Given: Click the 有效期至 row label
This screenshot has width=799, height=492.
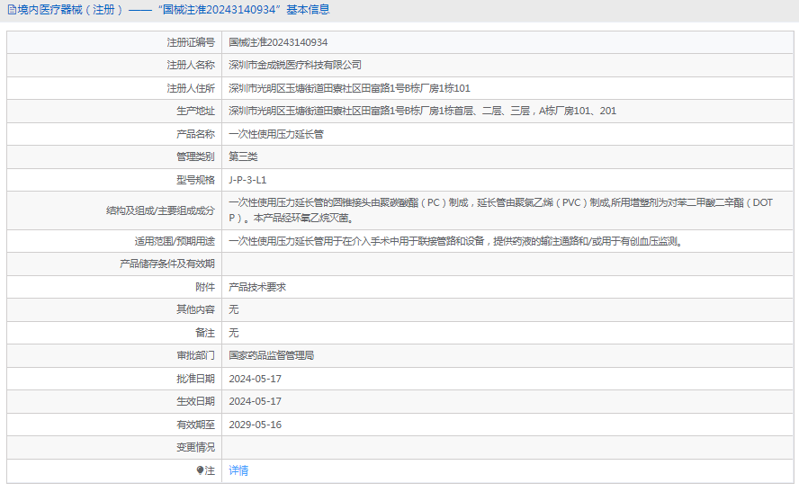Looking at the screenshot, I should pos(195,425).
